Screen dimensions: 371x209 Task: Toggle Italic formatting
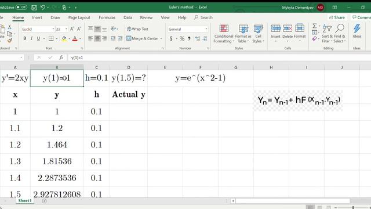(31, 38)
